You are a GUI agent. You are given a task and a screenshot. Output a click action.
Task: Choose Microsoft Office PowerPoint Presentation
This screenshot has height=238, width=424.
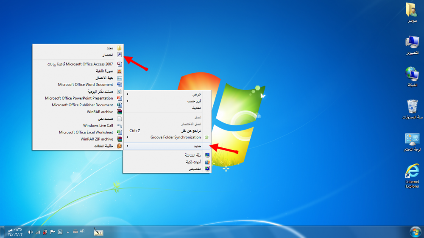pos(79,98)
